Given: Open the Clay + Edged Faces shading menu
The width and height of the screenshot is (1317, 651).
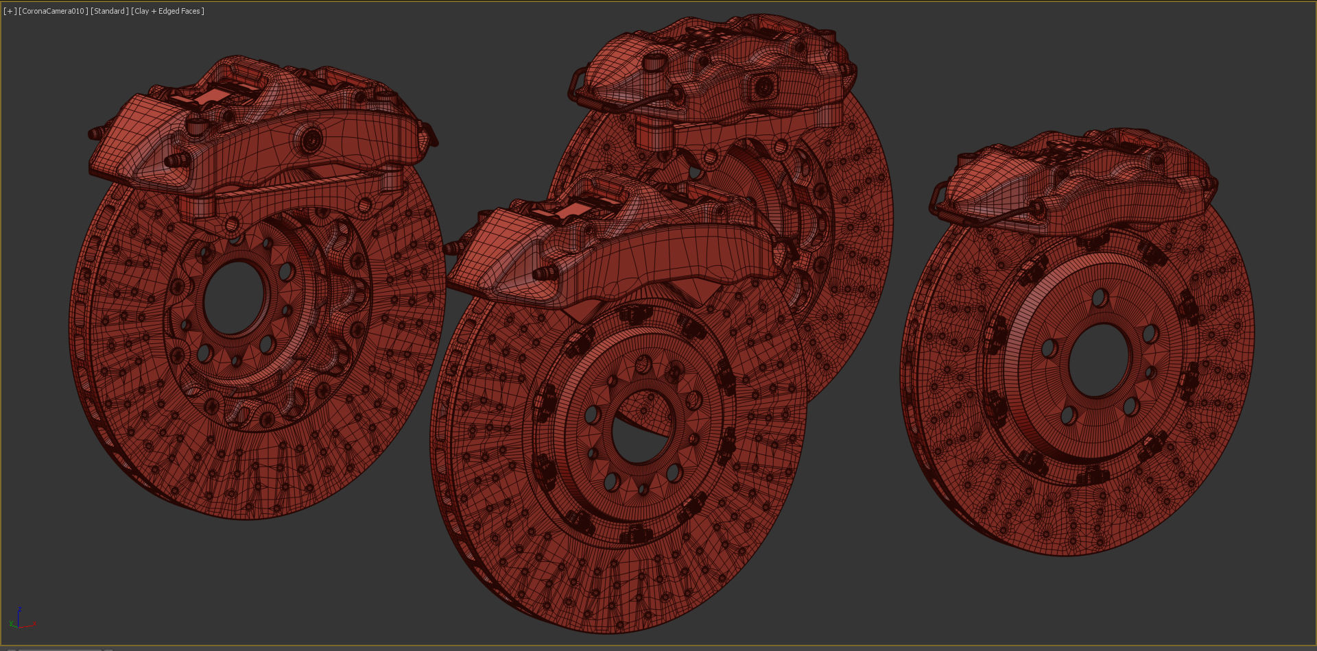Looking at the screenshot, I should tap(167, 11).
